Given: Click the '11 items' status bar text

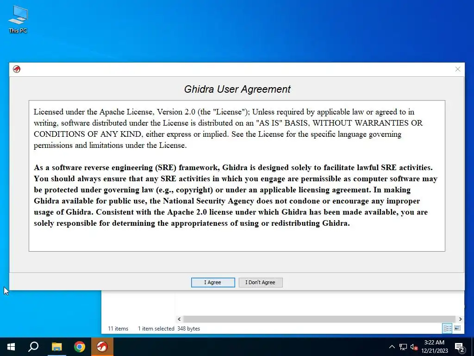Looking at the screenshot, I should tap(118, 329).
